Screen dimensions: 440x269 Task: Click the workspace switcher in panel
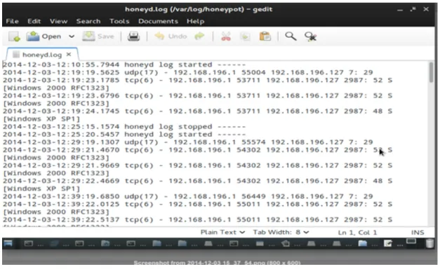tap(411, 241)
